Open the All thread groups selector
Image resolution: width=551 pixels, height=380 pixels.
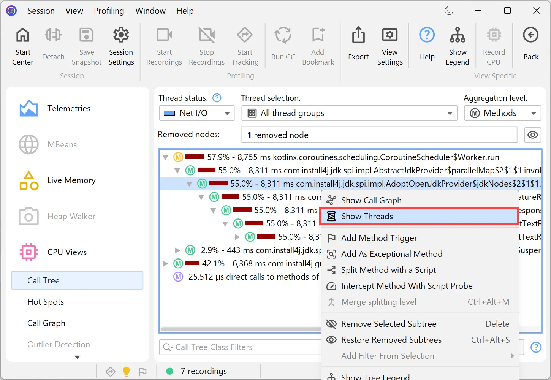coord(348,113)
